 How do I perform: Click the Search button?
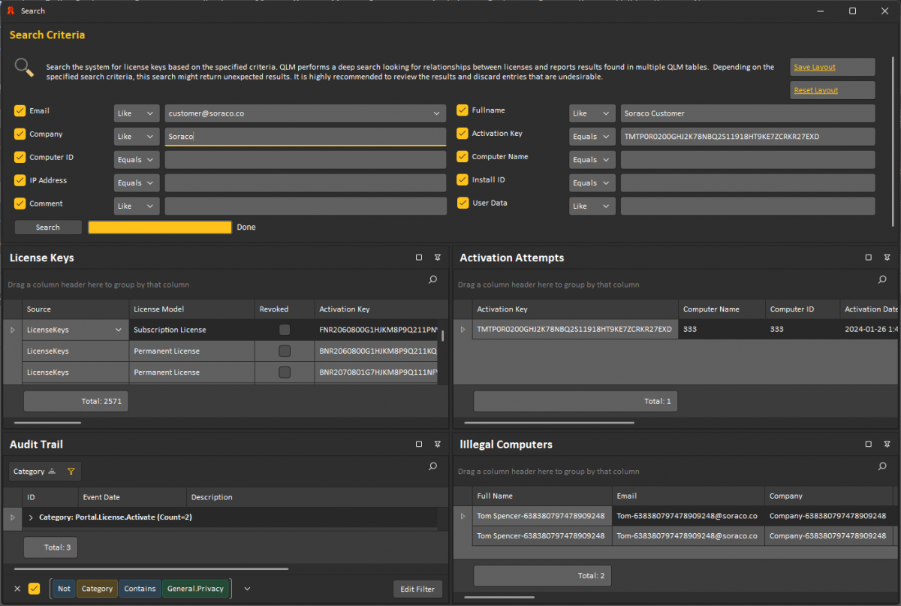(x=47, y=227)
